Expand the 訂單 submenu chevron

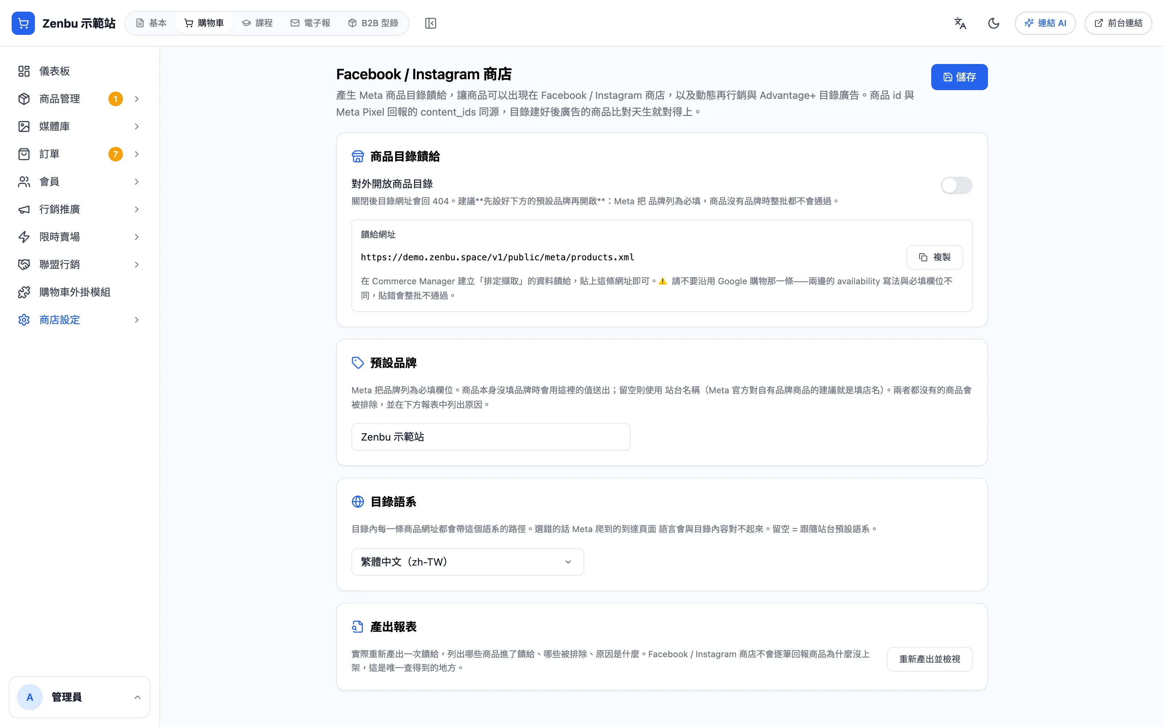click(x=137, y=154)
